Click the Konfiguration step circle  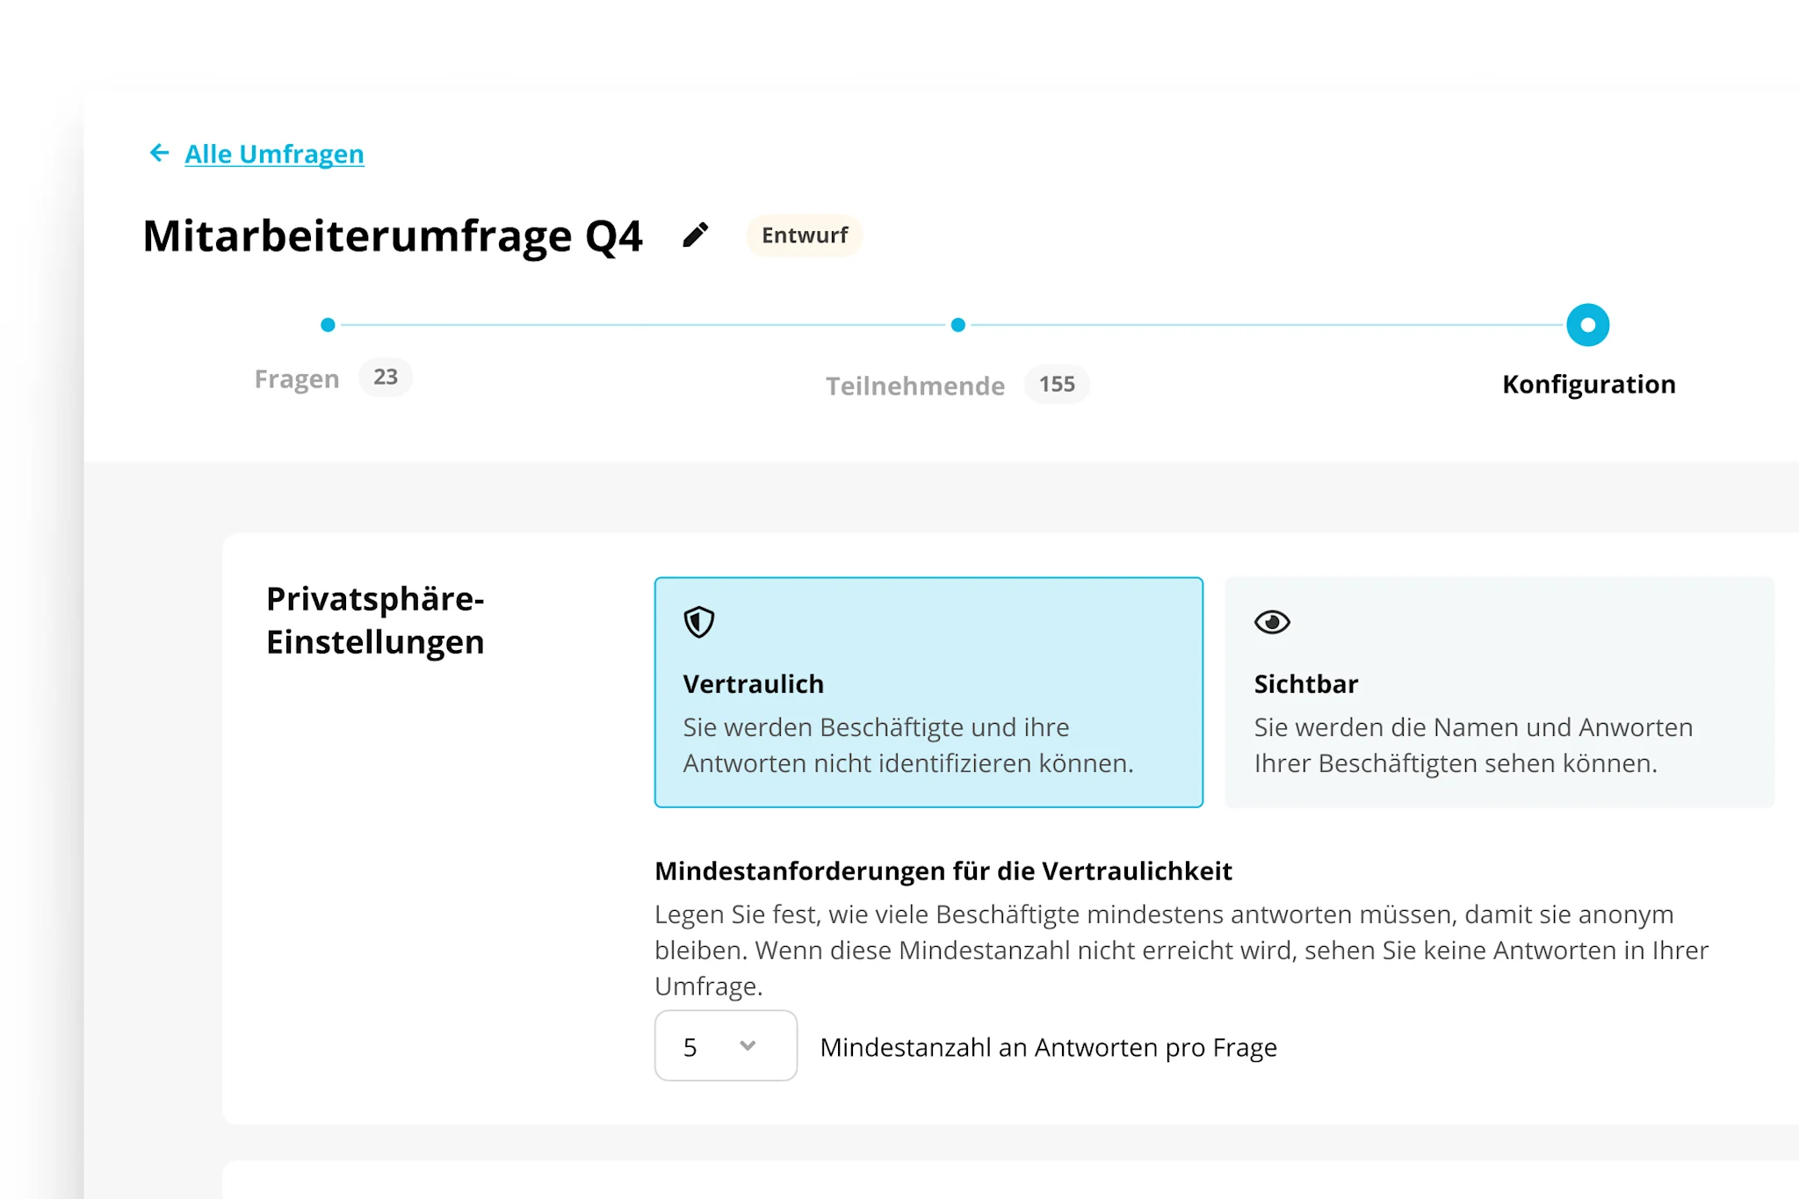[x=1587, y=325]
